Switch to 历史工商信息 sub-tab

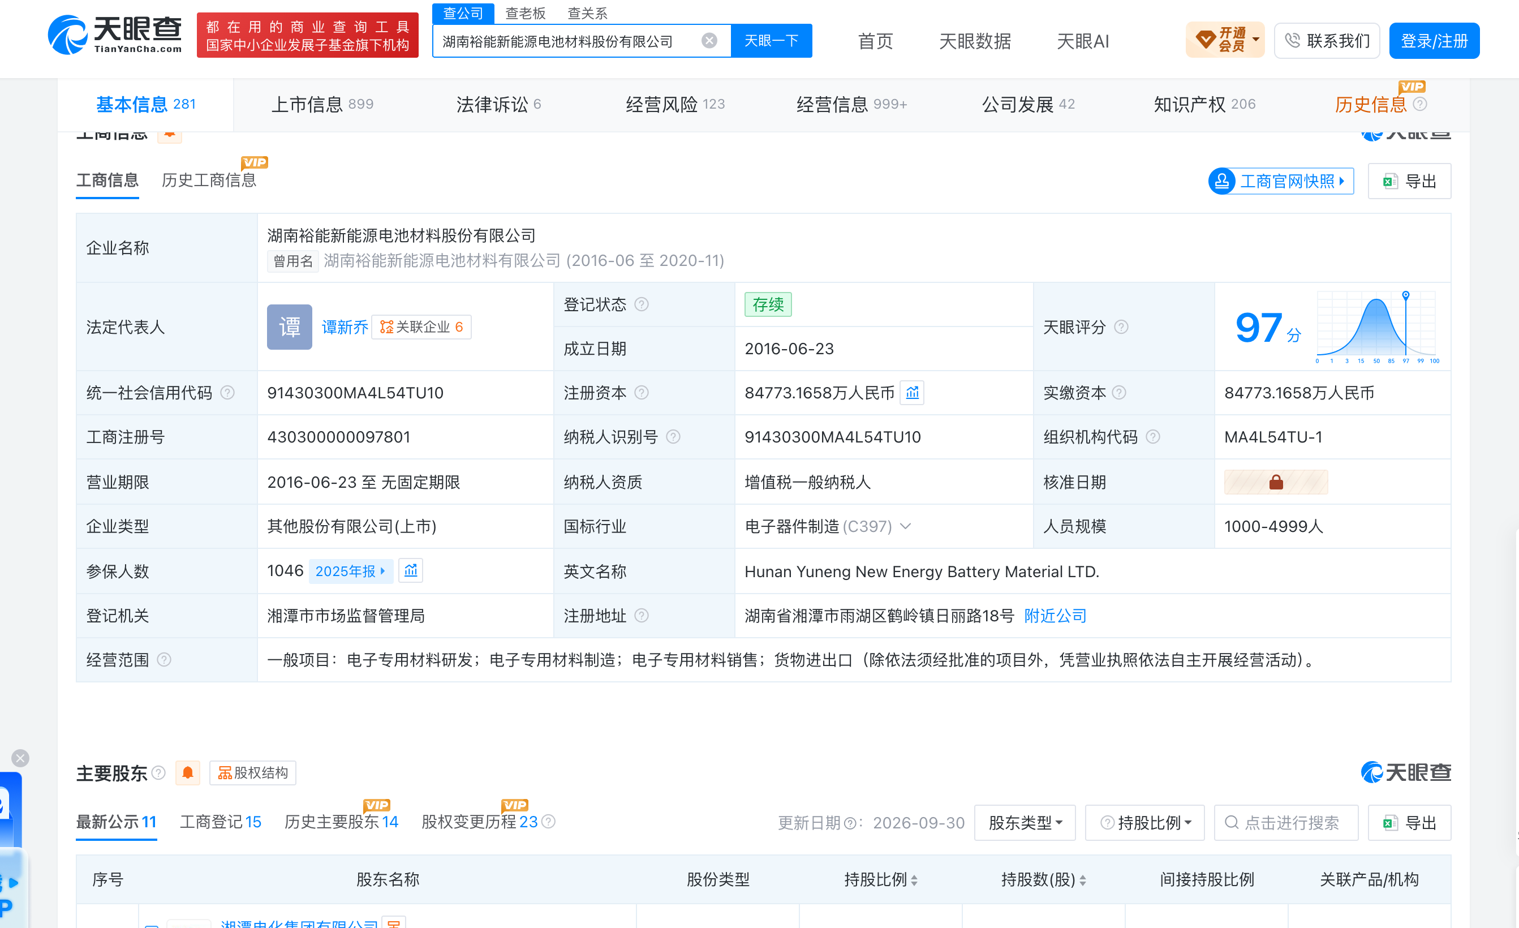click(209, 180)
